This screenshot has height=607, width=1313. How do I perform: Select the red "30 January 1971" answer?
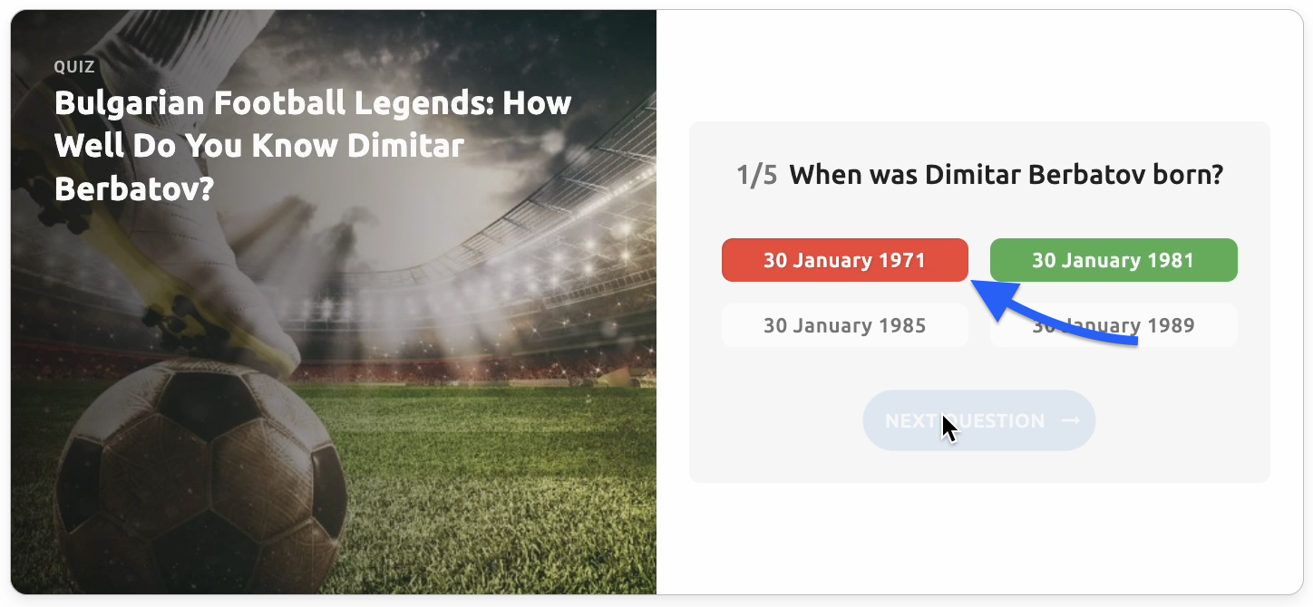point(844,260)
